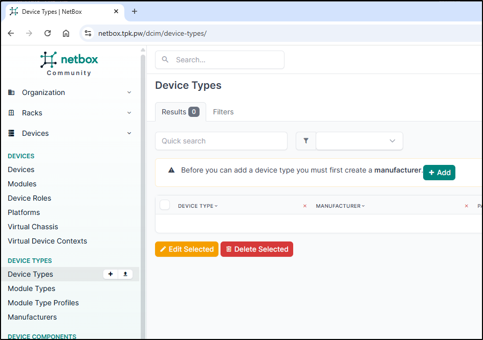Toggle the select-all checkbox in table header
Viewport: 483px width, 340px height.
click(x=165, y=205)
